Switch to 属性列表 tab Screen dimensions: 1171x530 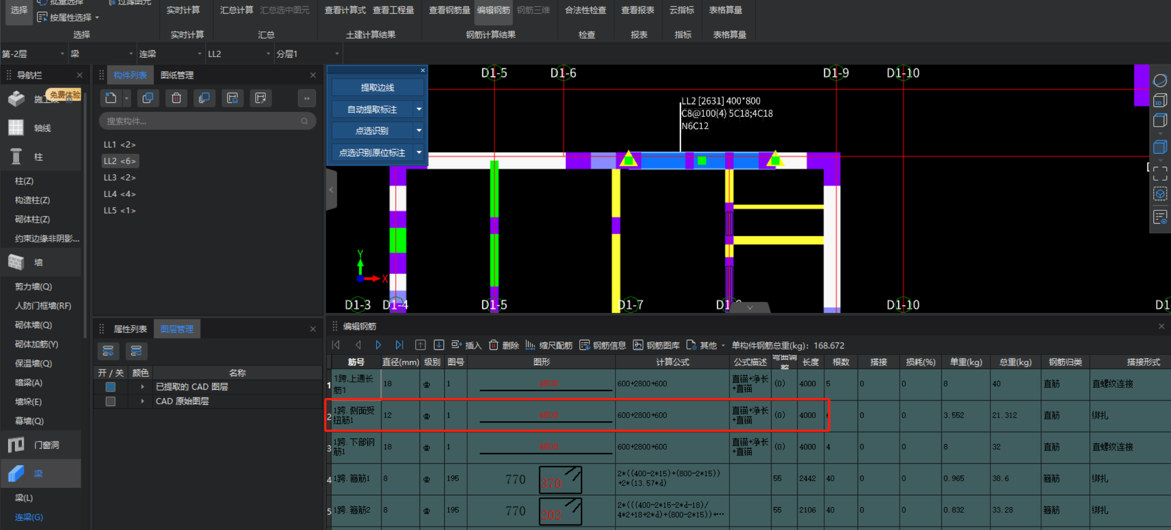pyautogui.click(x=130, y=329)
